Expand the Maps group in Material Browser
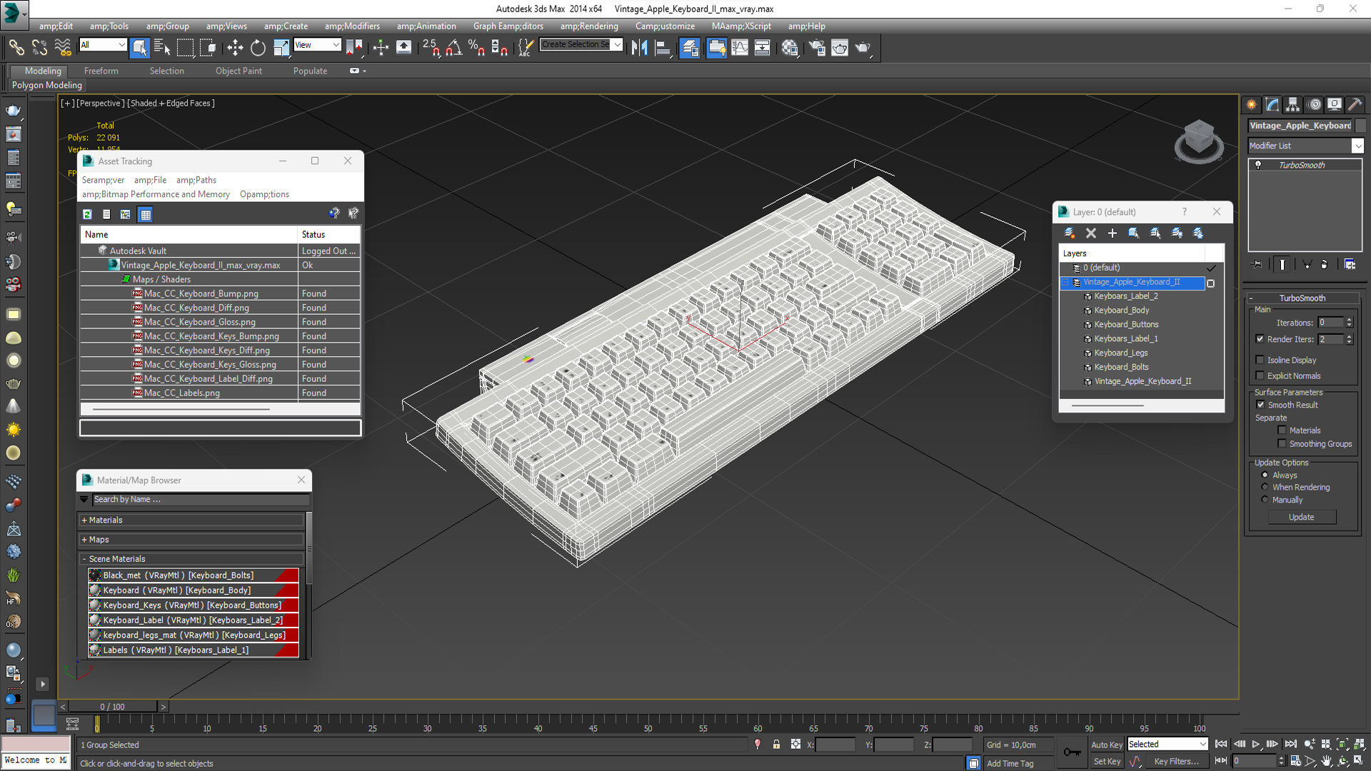 coord(191,540)
